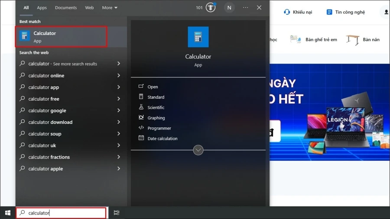The width and height of the screenshot is (390, 219).
Task: Click the 'calculator soup' suggestion text
Action: coord(45,134)
